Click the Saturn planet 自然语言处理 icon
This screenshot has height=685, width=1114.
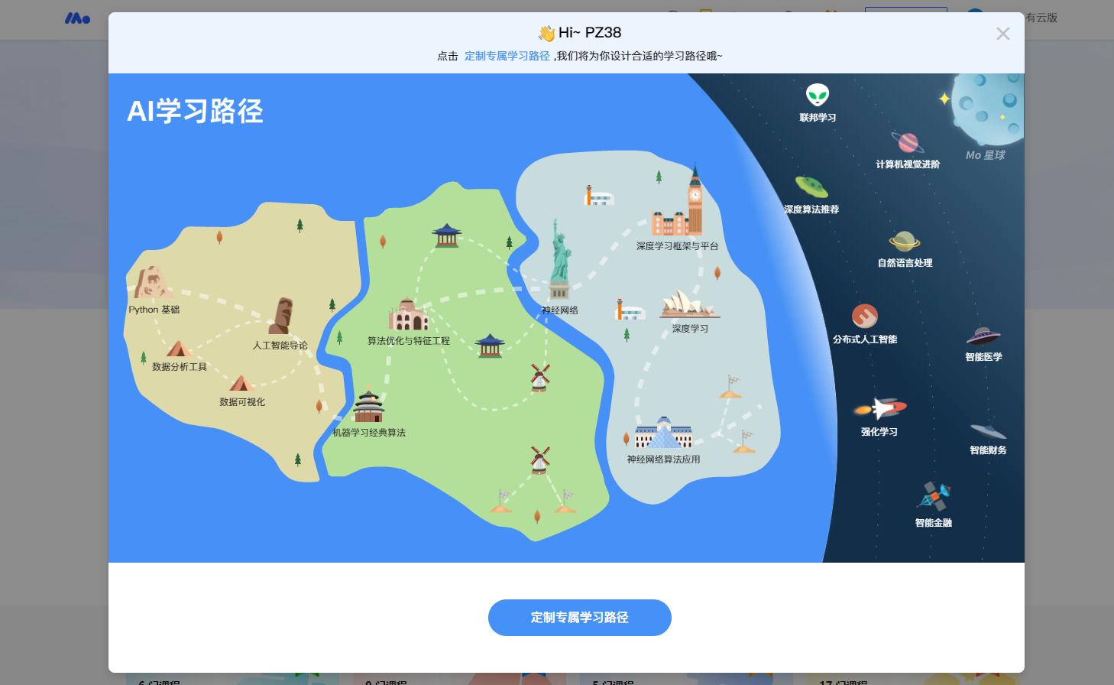pos(904,242)
